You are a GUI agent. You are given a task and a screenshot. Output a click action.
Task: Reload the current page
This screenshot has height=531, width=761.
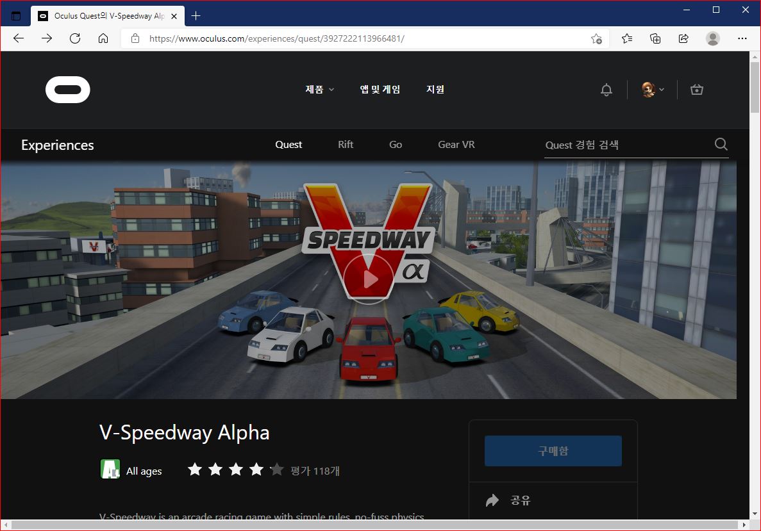(75, 38)
